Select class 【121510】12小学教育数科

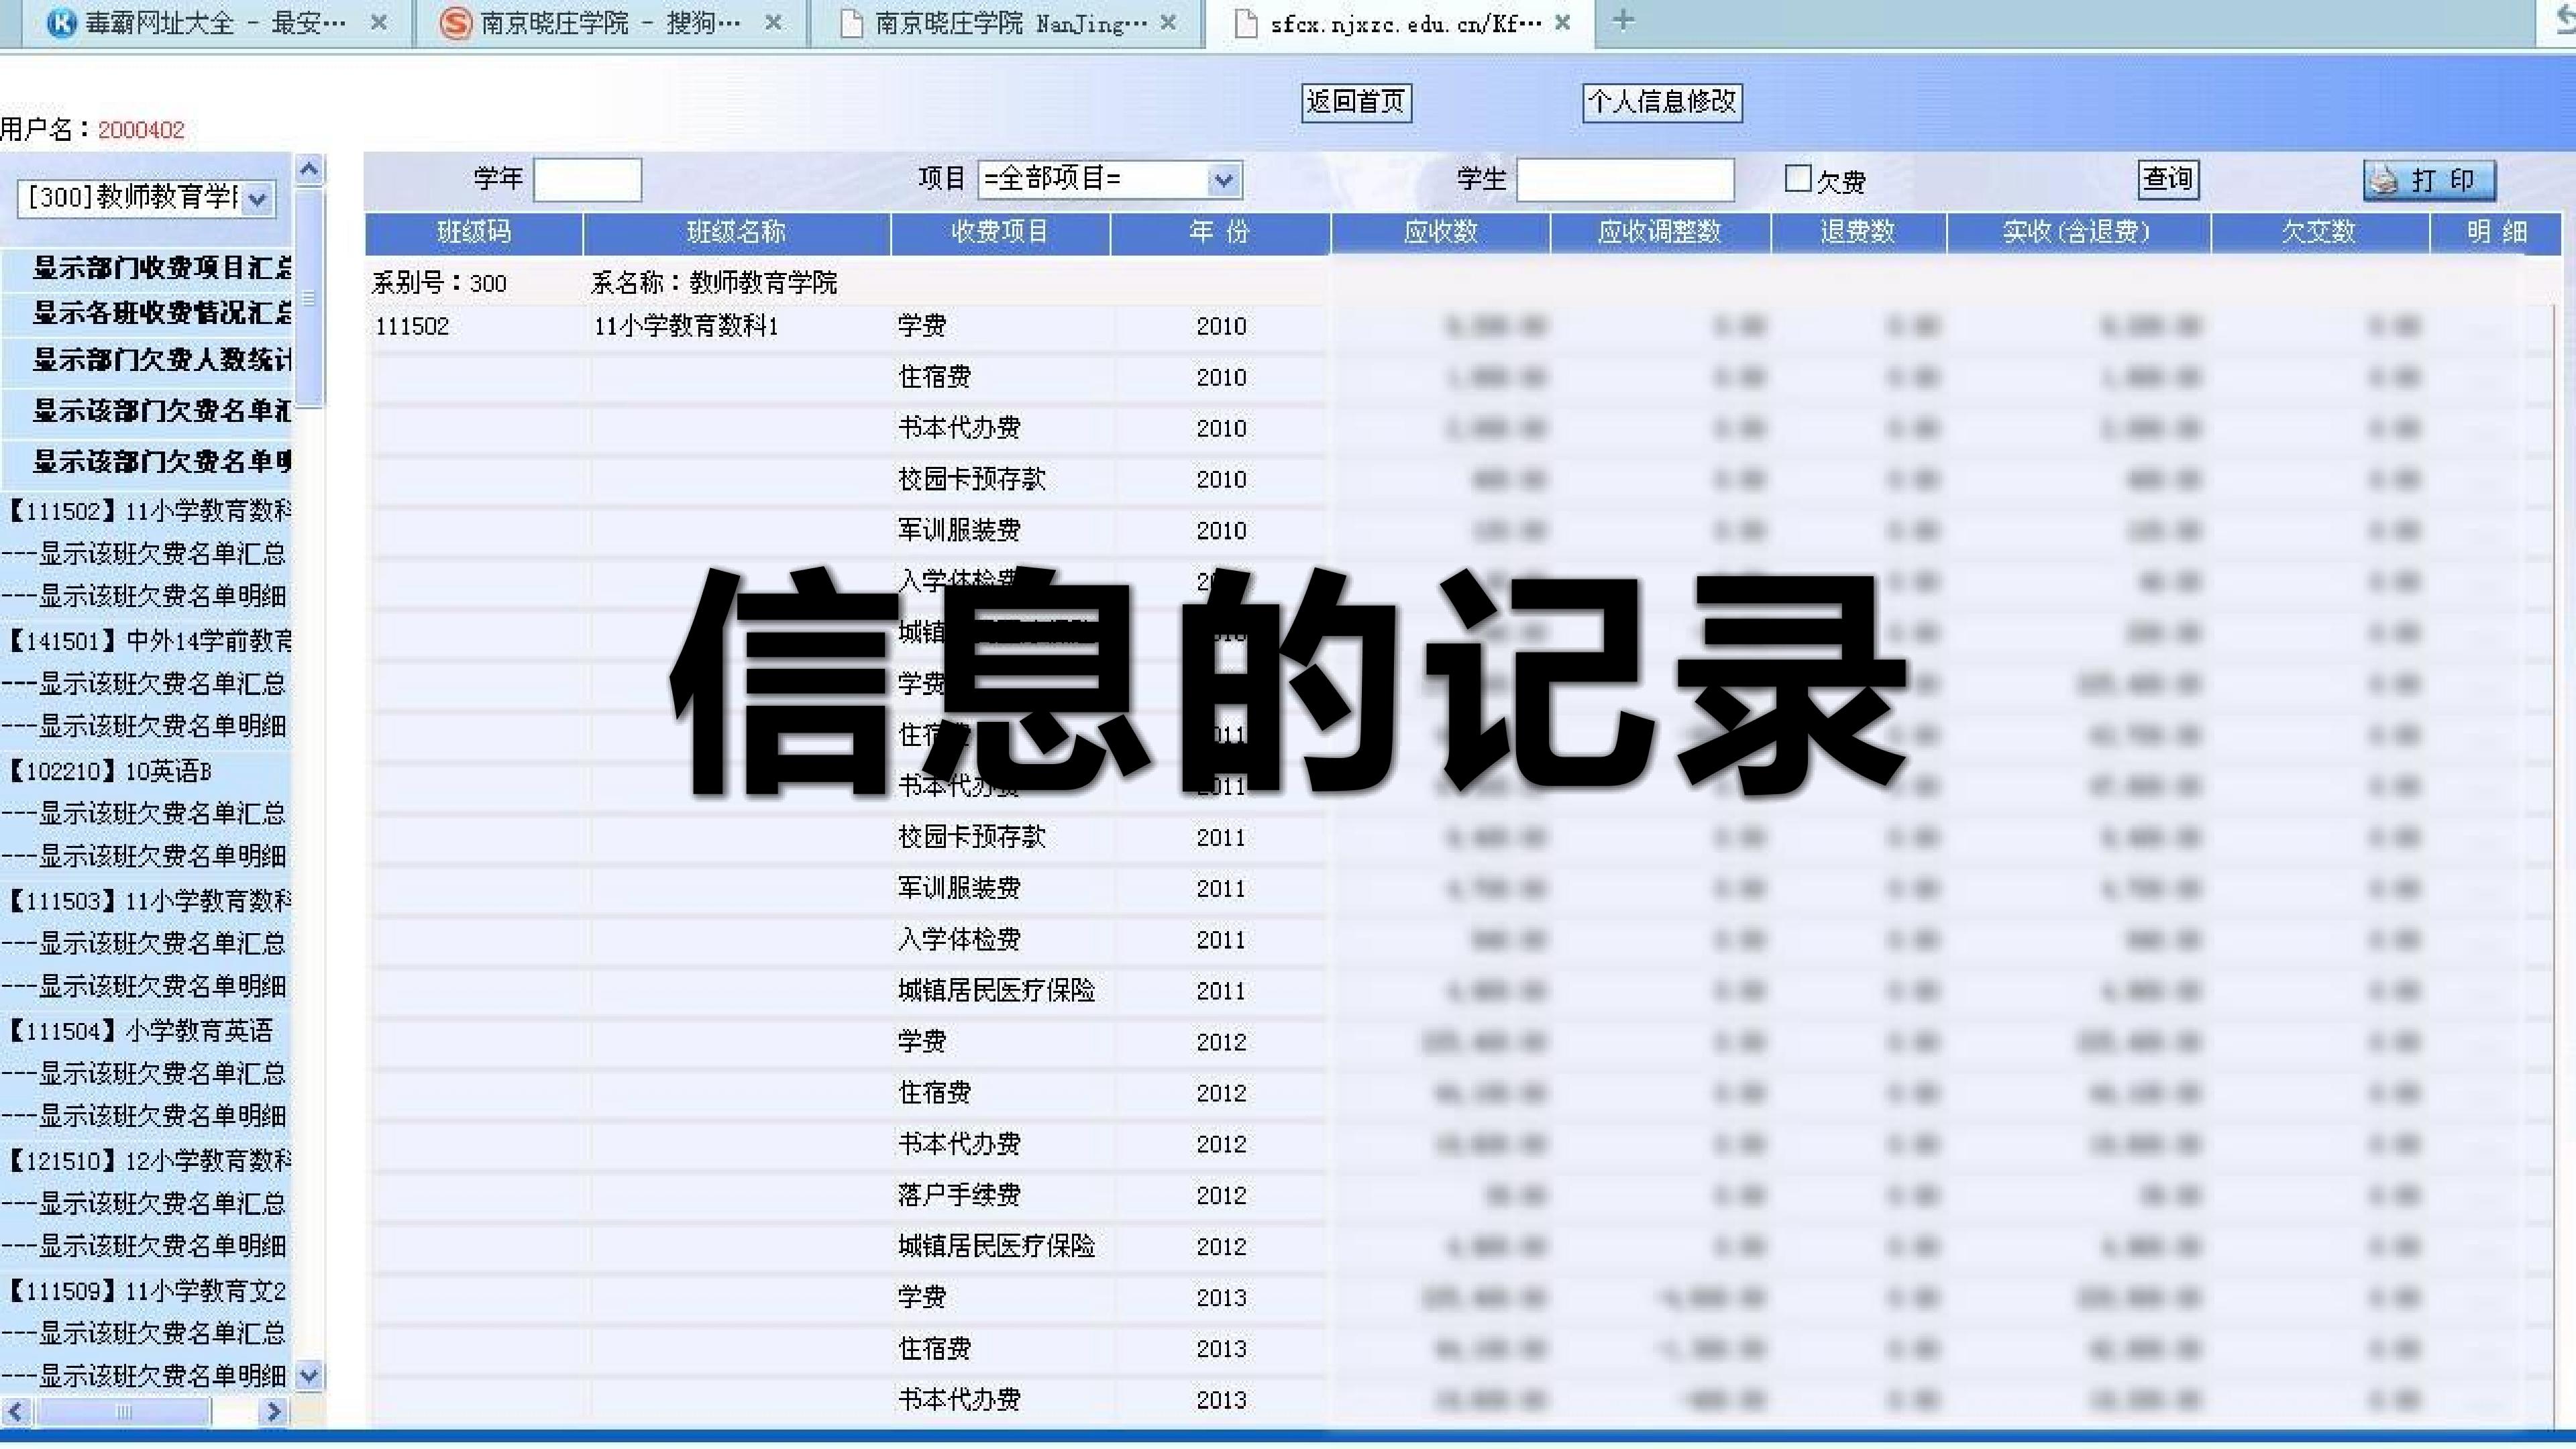pyautogui.click(x=148, y=1161)
